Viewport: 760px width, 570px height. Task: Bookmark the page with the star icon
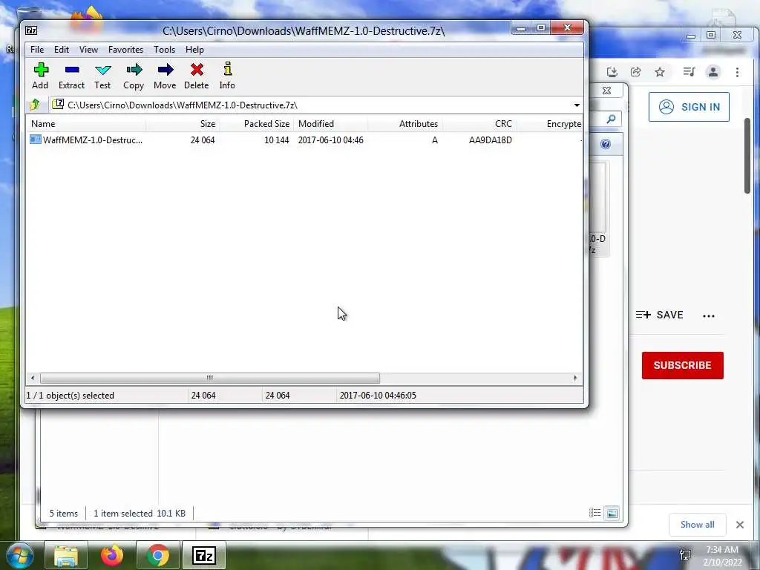pyautogui.click(x=660, y=72)
